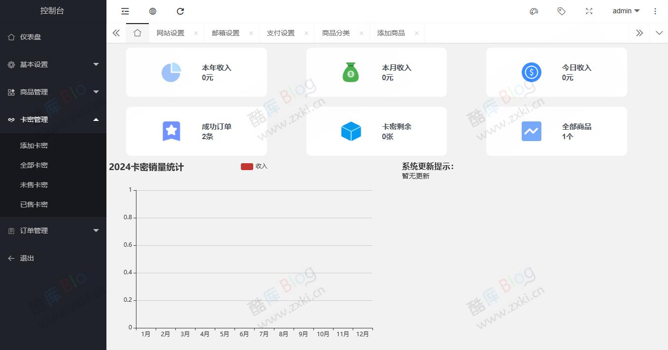Open 全部卡密 from the sidebar
The height and width of the screenshot is (350, 668).
(x=33, y=165)
